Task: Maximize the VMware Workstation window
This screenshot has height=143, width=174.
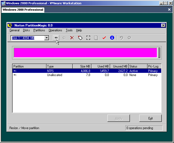Action: [x=165, y=3]
